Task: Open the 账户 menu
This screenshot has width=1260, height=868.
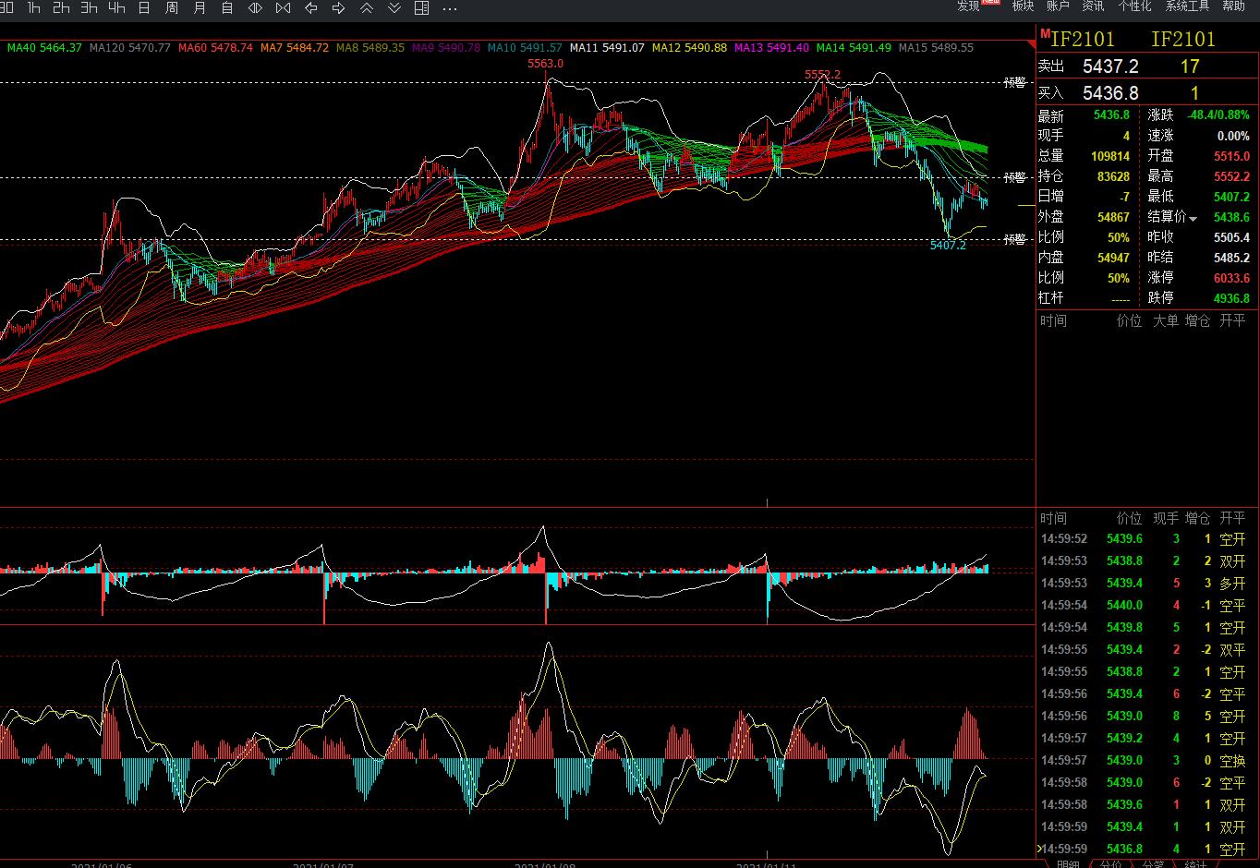Action: tap(1058, 6)
